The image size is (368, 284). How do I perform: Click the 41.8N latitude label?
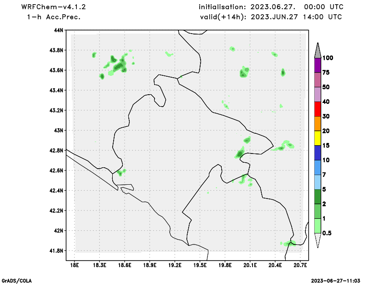pyautogui.click(x=56, y=251)
